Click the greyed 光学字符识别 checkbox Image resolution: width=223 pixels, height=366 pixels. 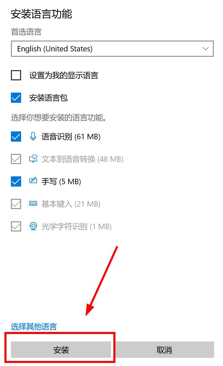[16, 226]
